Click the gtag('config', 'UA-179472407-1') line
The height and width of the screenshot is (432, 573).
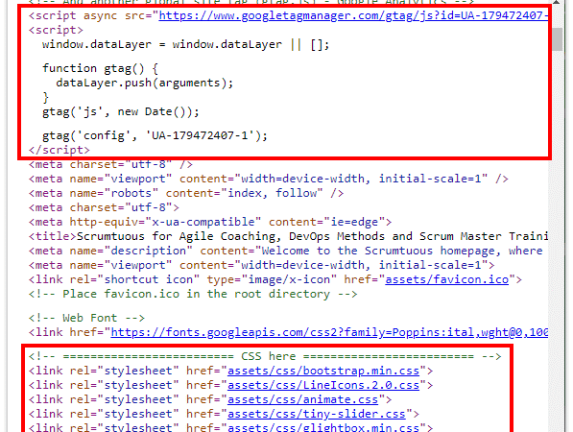pyautogui.click(x=155, y=135)
